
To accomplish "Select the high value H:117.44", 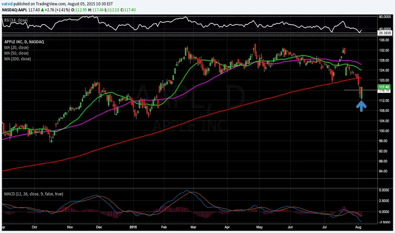I will tap(96, 10).
